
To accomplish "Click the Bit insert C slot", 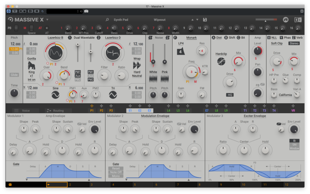I will (x=241, y=38).
